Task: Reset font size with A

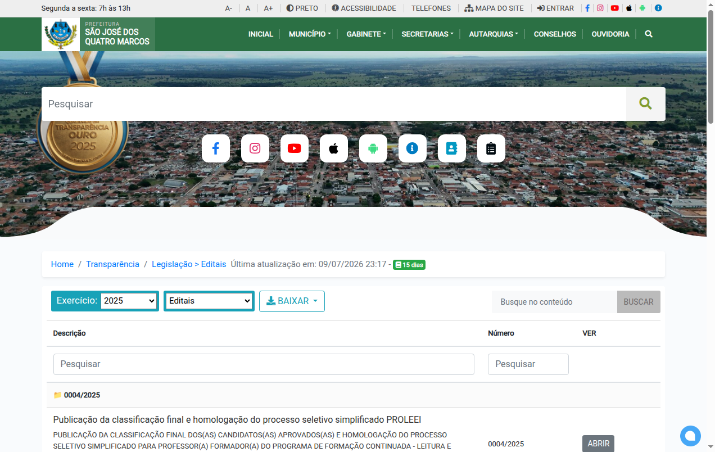Action: coord(248,8)
